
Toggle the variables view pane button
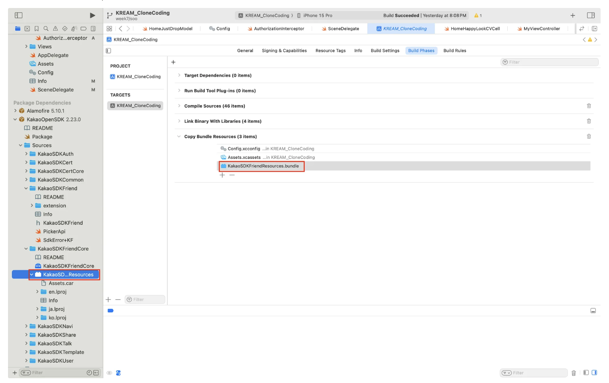(586, 373)
